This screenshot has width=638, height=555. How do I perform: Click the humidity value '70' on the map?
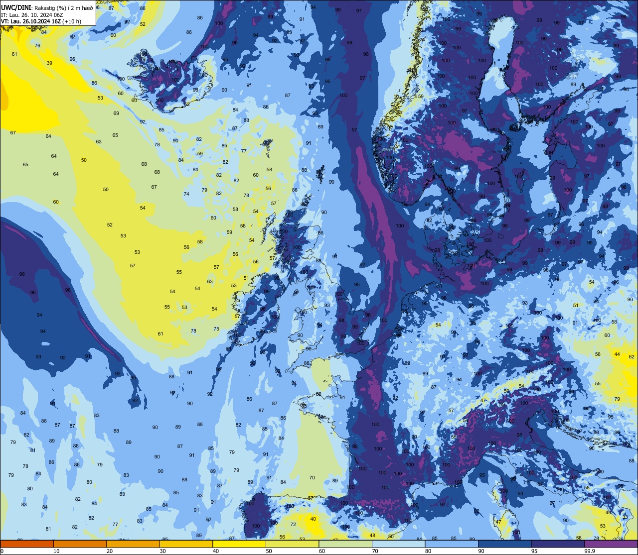pyautogui.click(x=312, y=478)
